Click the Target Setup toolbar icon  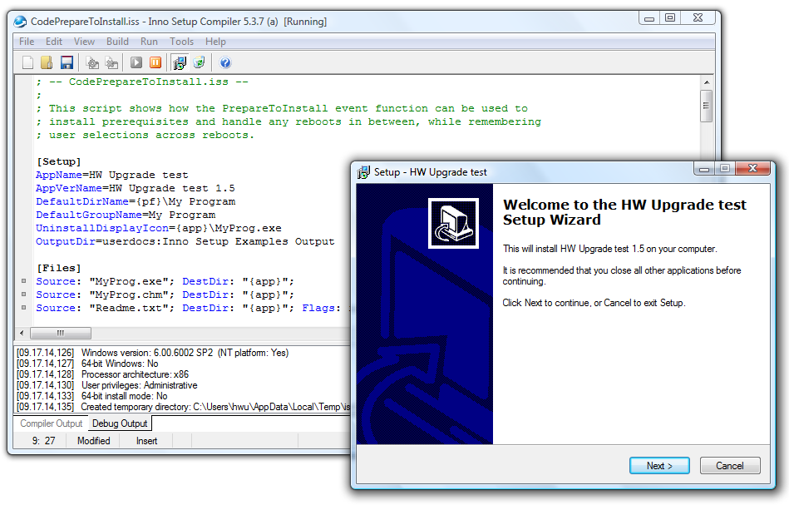tap(180, 62)
